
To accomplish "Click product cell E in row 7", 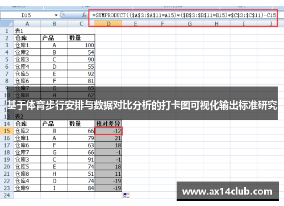I will pos(54,74).
